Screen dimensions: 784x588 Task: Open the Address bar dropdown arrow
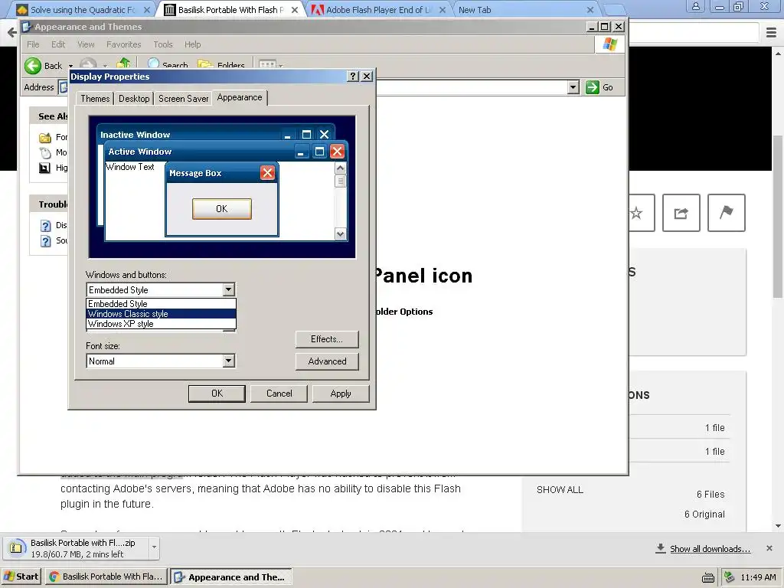click(x=573, y=87)
